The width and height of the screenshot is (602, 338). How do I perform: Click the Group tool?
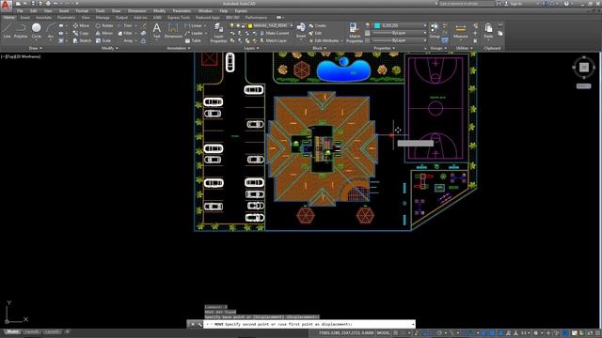(435, 31)
